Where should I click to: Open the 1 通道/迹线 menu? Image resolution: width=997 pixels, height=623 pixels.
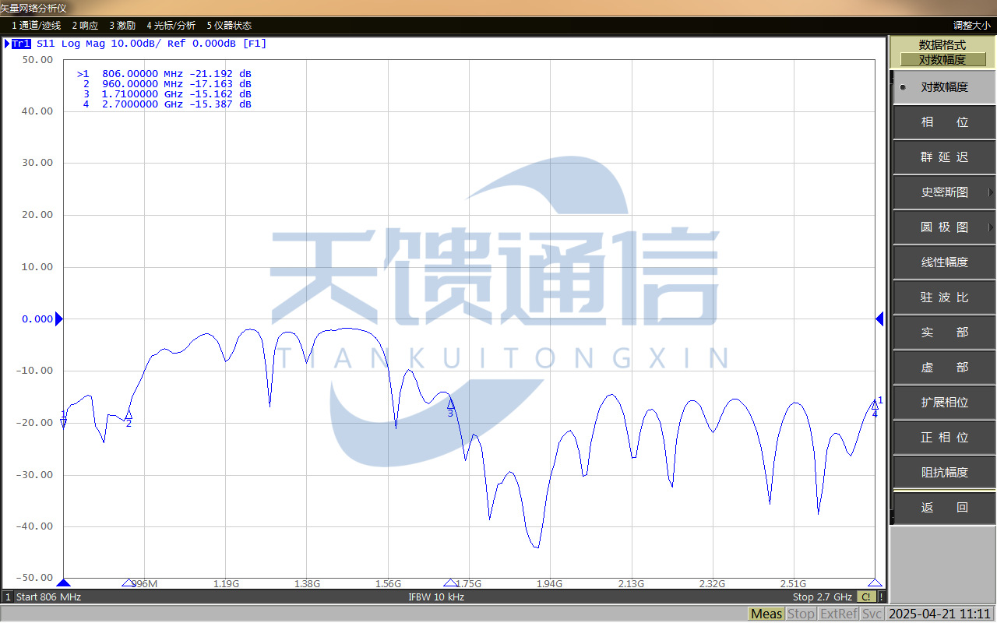[36, 26]
